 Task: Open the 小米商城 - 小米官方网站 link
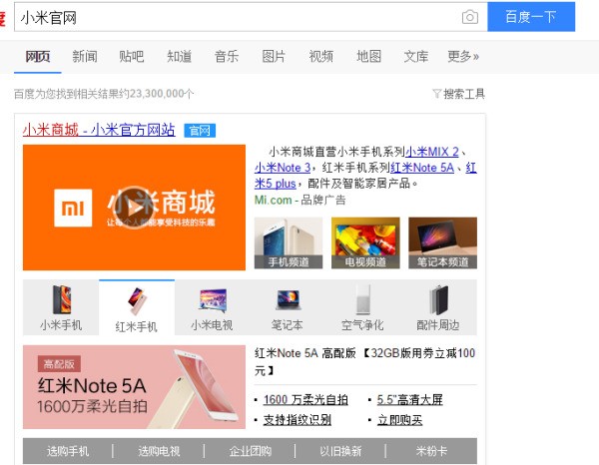click(x=99, y=130)
